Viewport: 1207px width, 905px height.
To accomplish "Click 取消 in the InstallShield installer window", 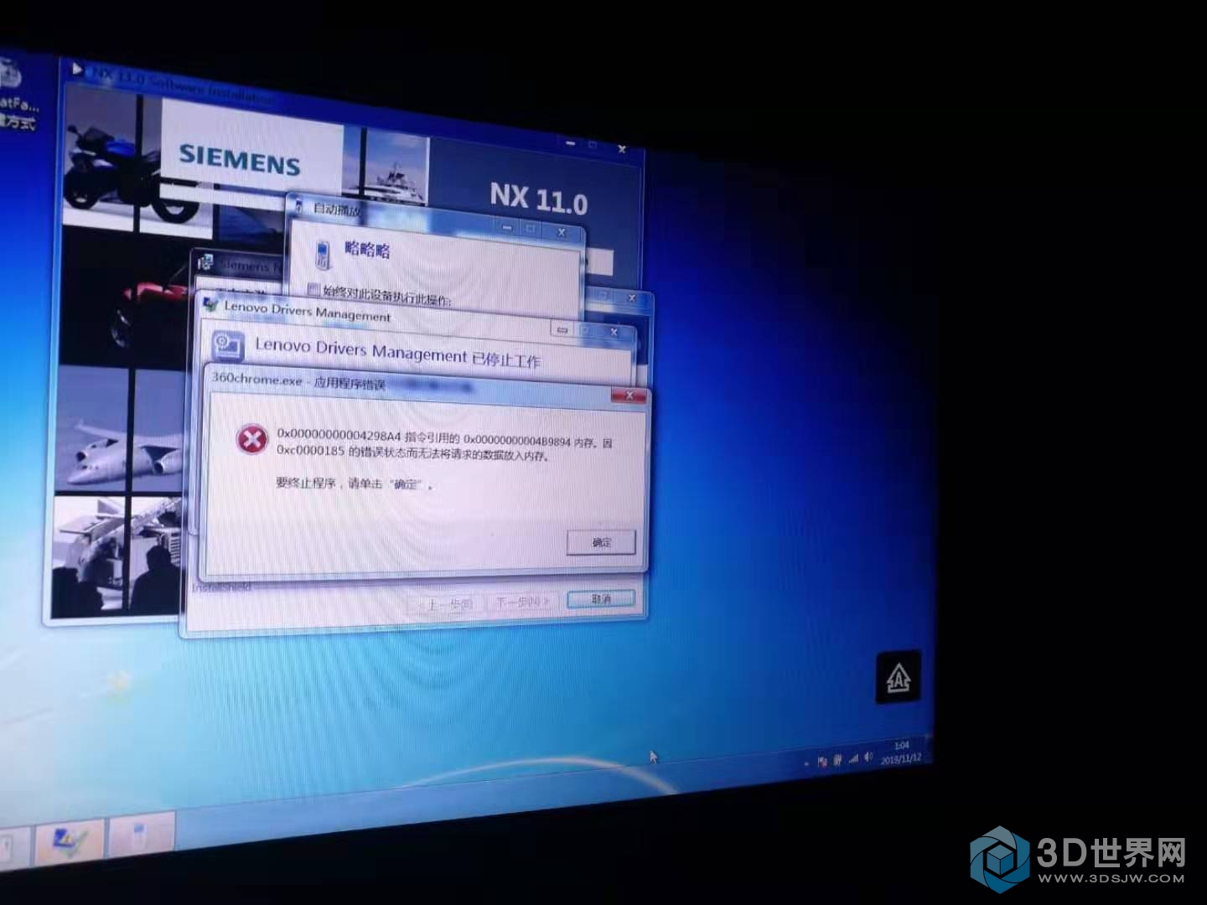I will click(601, 599).
